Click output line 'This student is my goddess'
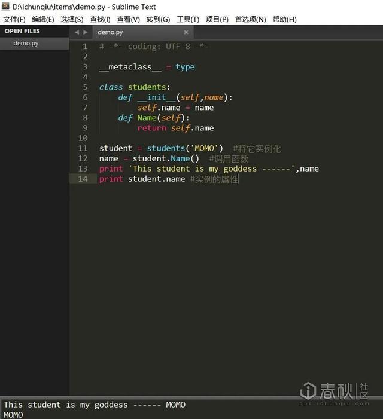The image size is (383, 419). (x=95, y=405)
